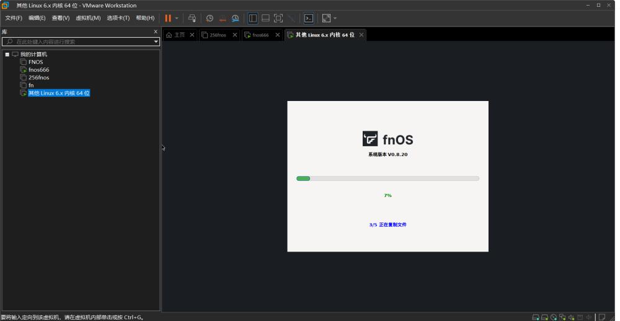
Task: Click the message log icon in status bar
Action: point(601,317)
